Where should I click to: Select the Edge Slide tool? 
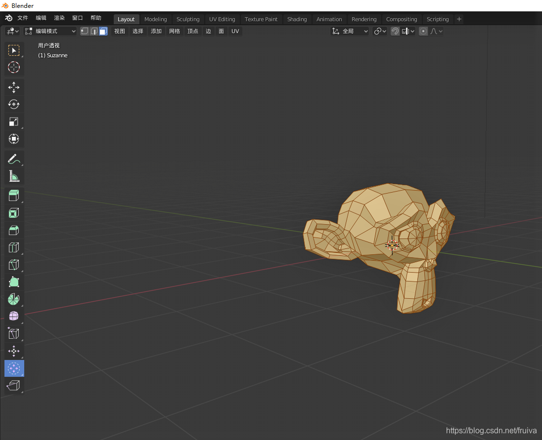(14, 334)
